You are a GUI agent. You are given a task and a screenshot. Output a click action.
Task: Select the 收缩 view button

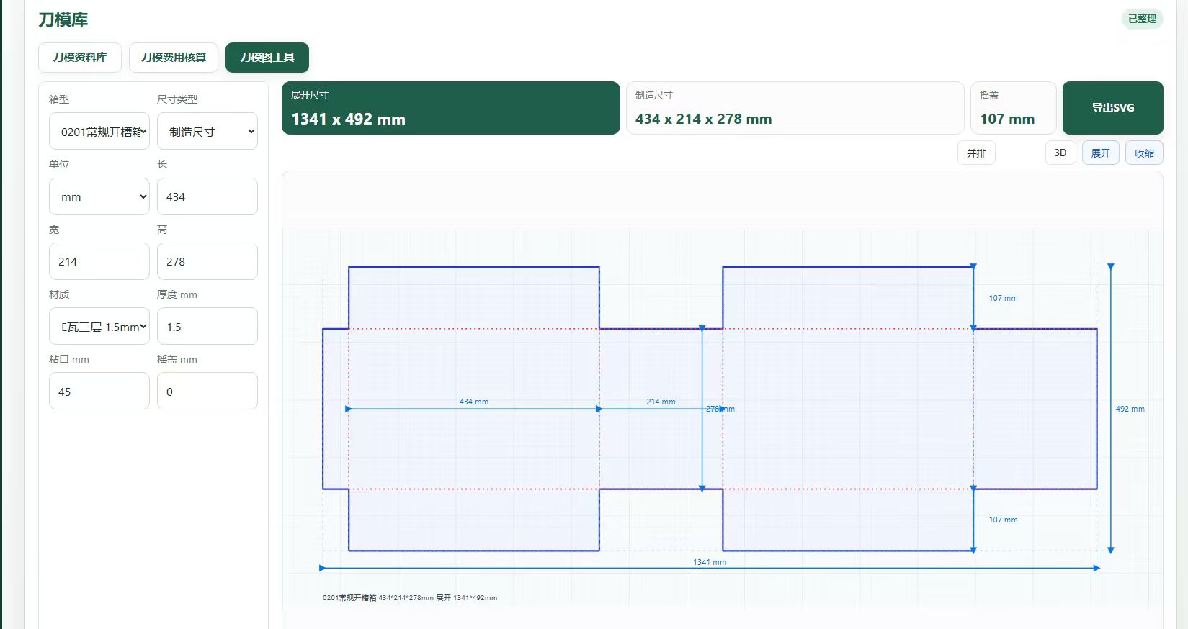[1144, 153]
